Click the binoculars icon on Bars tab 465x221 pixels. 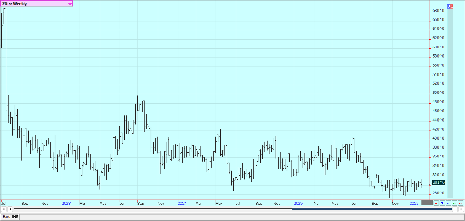(x=15, y=216)
